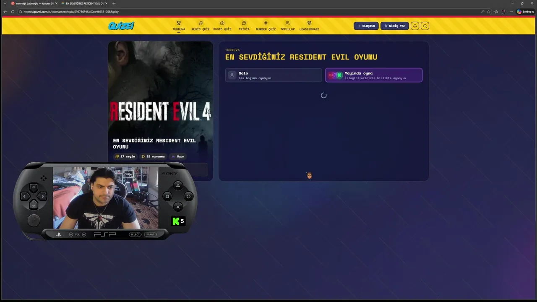Click the Giriş Yap button
Screen dimensions: 537x302
[x=395, y=26]
